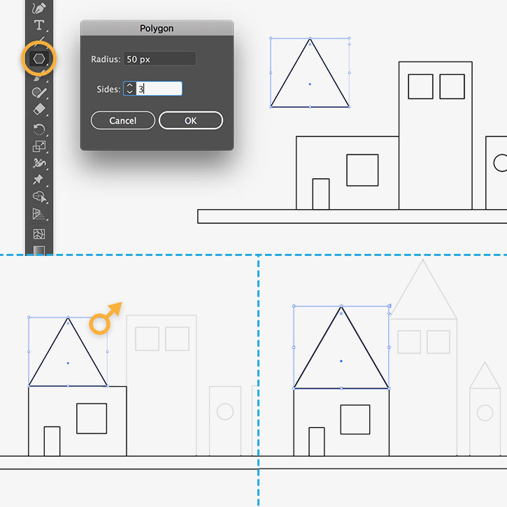This screenshot has width=507, height=507.
Task: Select the Scale tool
Action: (x=39, y=146)
